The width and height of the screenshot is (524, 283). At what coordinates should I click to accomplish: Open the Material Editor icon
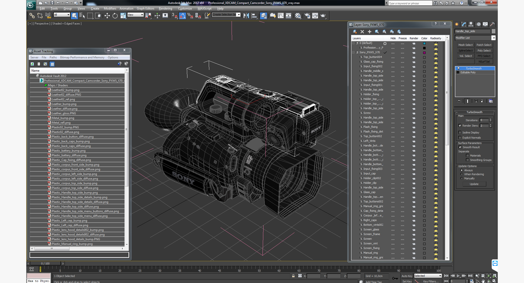[298, 16]
